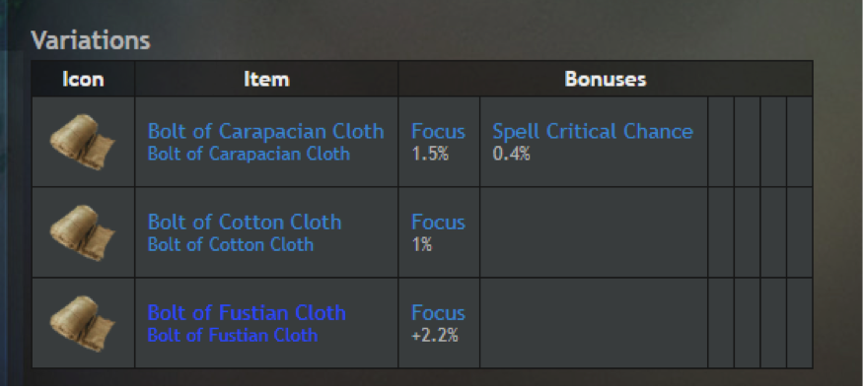Click the Variations section heading
This screenshot has width=863, height=387.
[91, 40]
